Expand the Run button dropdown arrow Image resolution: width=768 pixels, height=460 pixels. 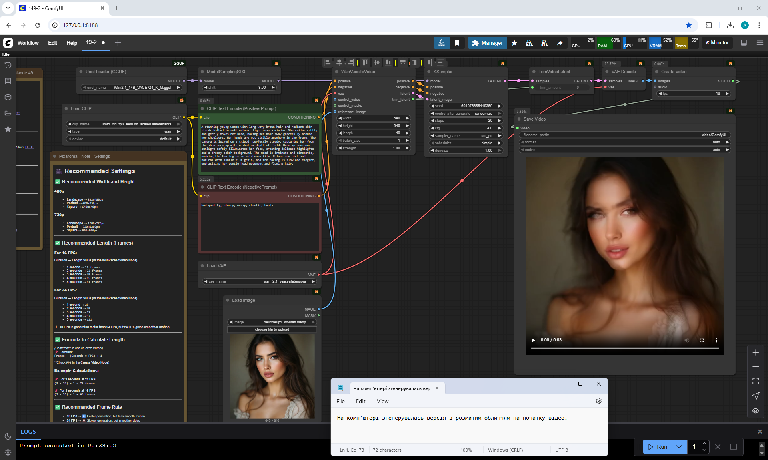click(x=679, y=447)
